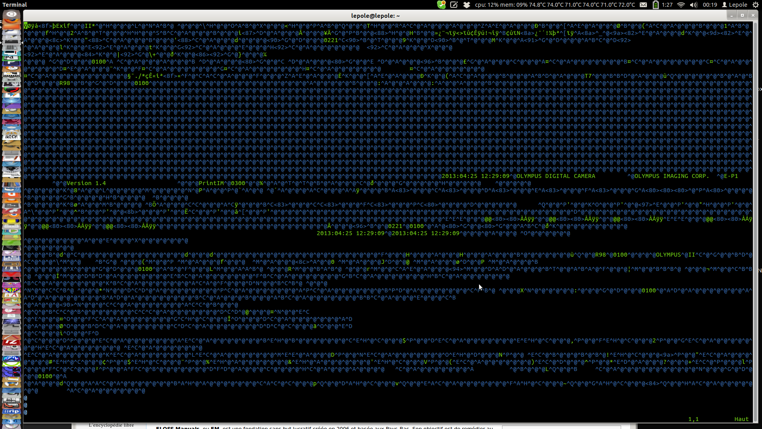762x429 pixels.
Task: Launch FileZilla from the launcher dock
Action: click(12, 342)
